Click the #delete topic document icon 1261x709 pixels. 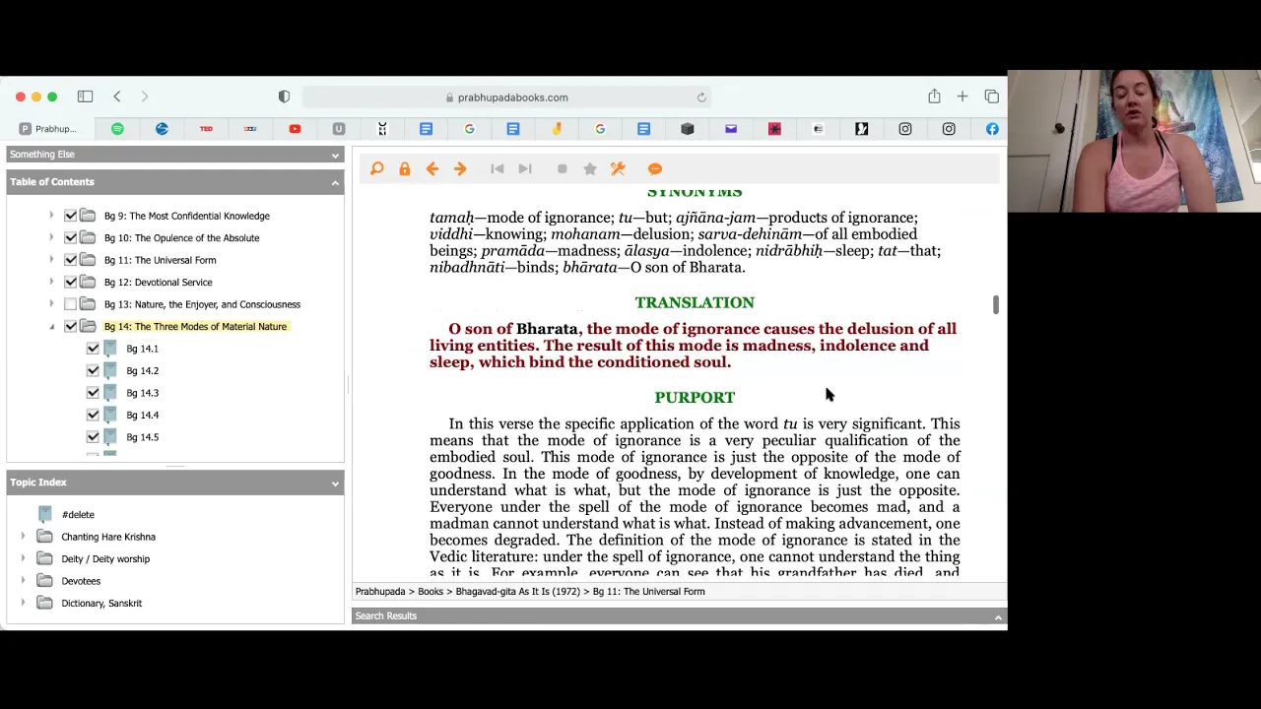(44, 514)
